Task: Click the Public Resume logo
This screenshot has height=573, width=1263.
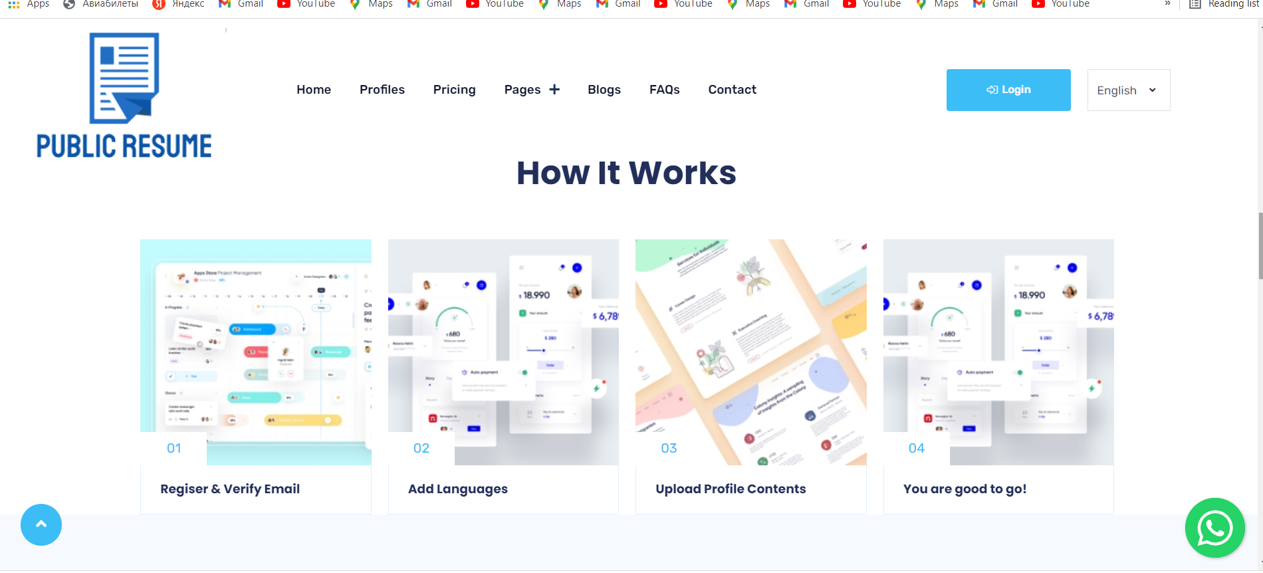Action: coord(124,96)
